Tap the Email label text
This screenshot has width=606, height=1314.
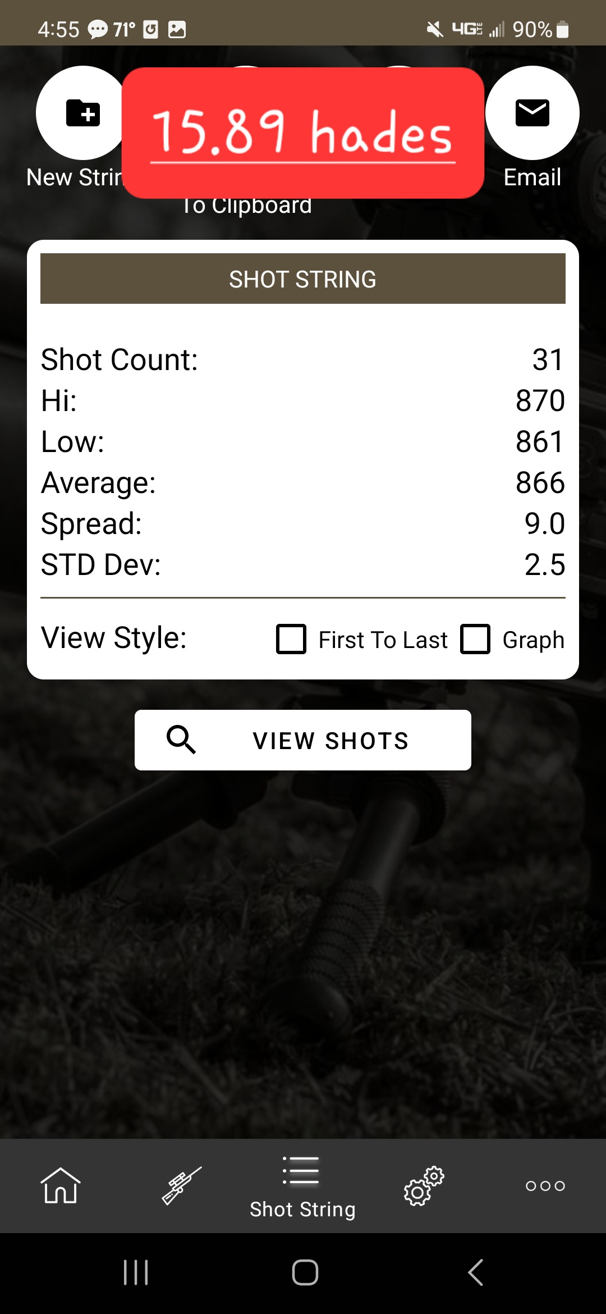click(532, 177)
